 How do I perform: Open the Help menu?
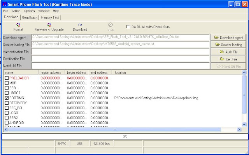(56, 11)
